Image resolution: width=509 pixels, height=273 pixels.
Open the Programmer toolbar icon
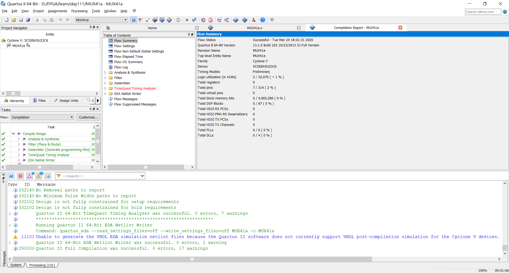click(245, 20)
